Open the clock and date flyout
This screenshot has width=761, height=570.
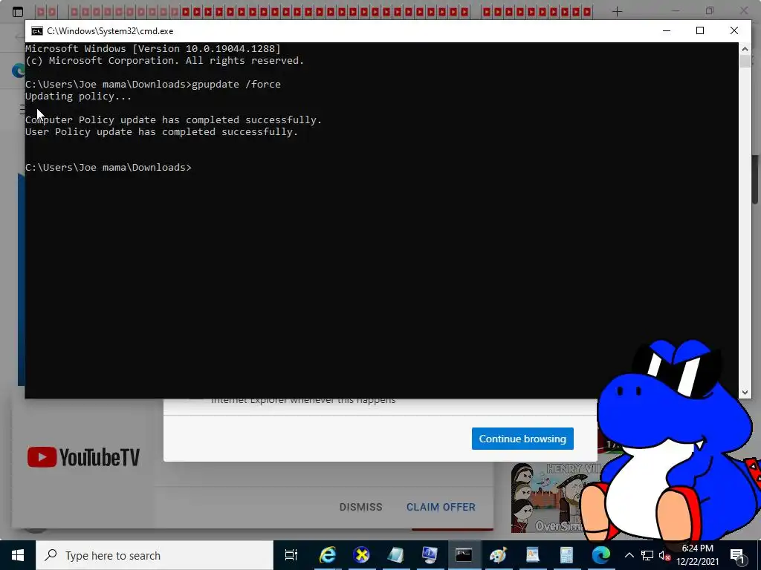(x=697, y=555)
